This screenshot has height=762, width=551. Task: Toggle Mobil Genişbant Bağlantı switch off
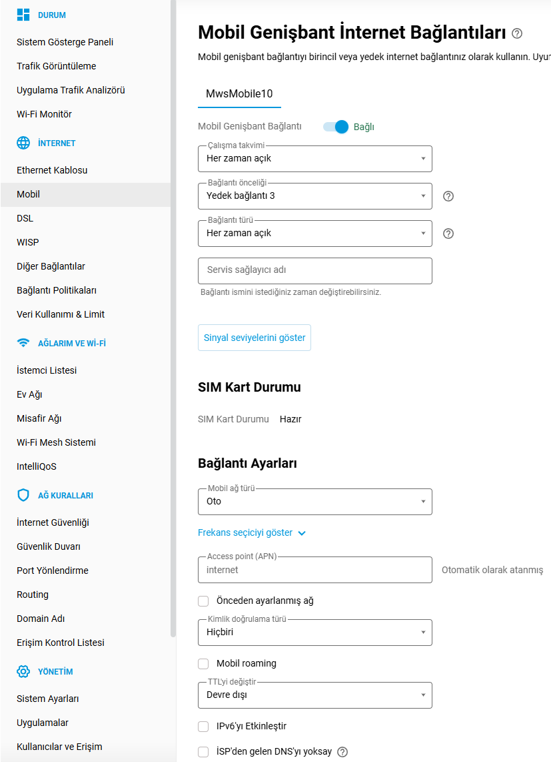tap(336, 127)
